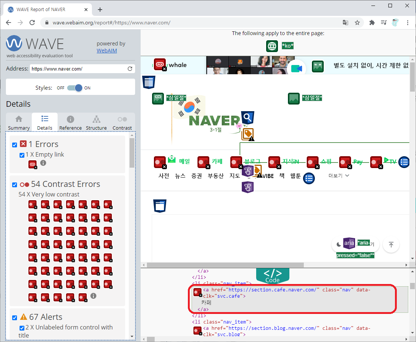Reload the address in WAVE sidebar
This screenshot has width=416, height=342.
pyautogui.click(x=130, y=69)
